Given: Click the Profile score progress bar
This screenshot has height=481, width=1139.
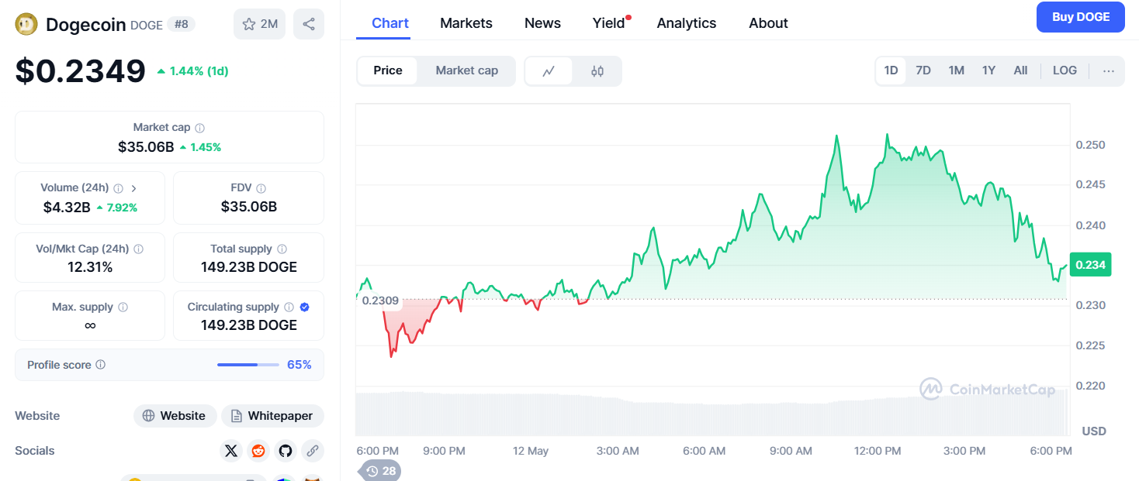Looking at the screenshot, I should (248, 365).
